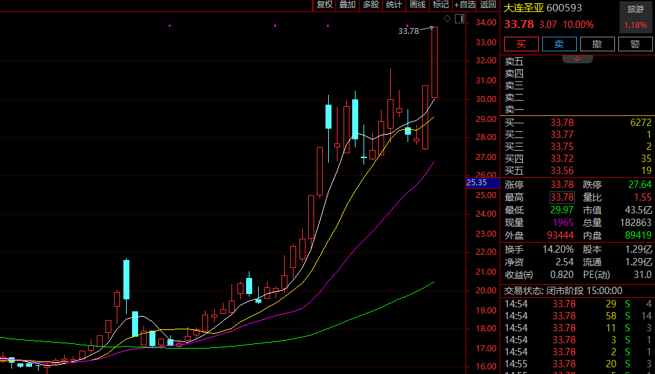The height and width of the screenshot is (374, 655).
Task: Select the 叠加 overlay menu item
Action: click(347, 5)
